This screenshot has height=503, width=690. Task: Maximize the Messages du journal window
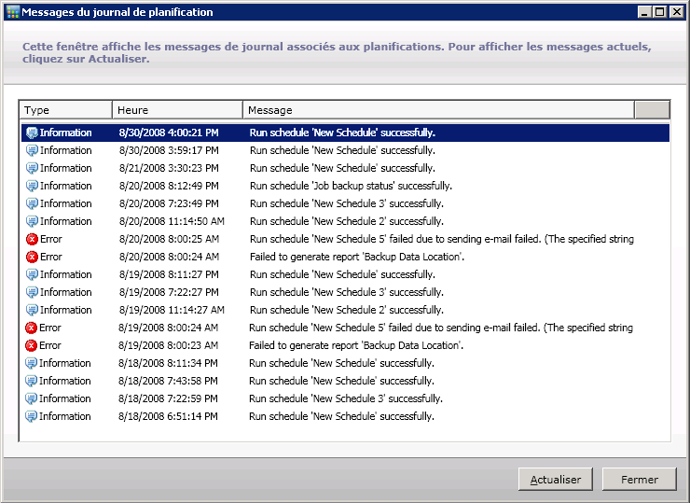(x=660, y=12)
